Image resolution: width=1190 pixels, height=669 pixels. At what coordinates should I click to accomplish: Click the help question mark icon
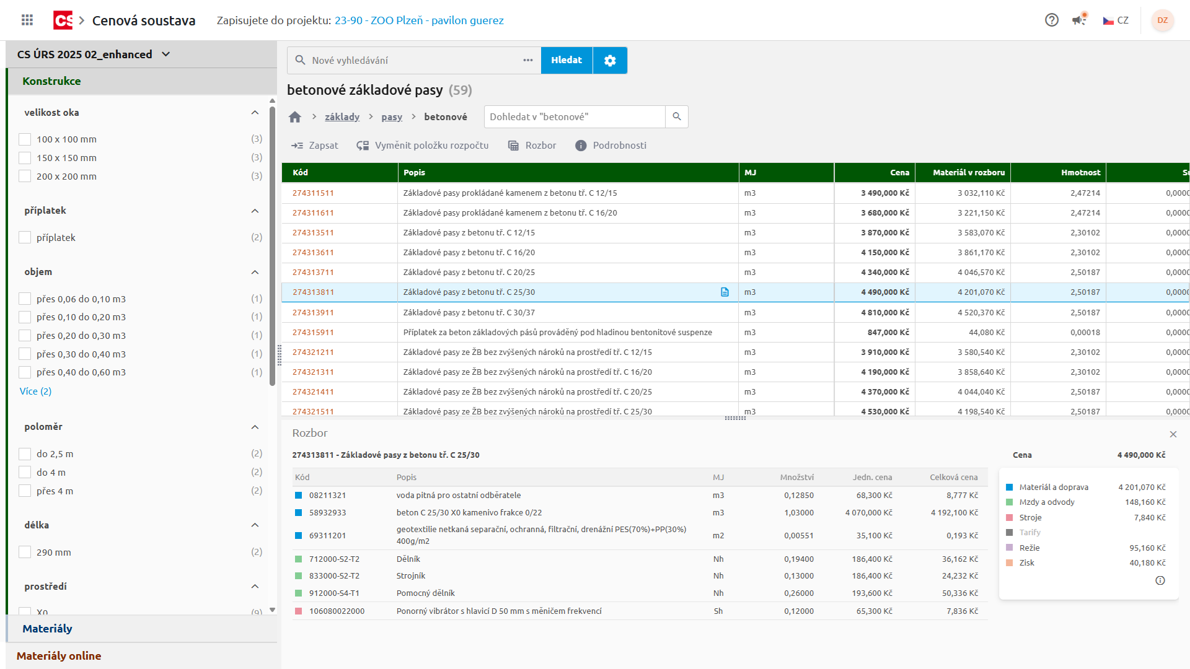point(1051,20)
